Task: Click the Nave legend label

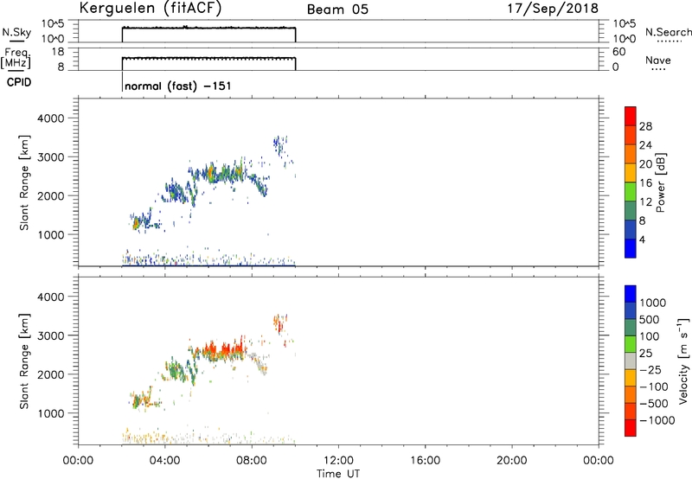Action: click(x=657, y=60)
